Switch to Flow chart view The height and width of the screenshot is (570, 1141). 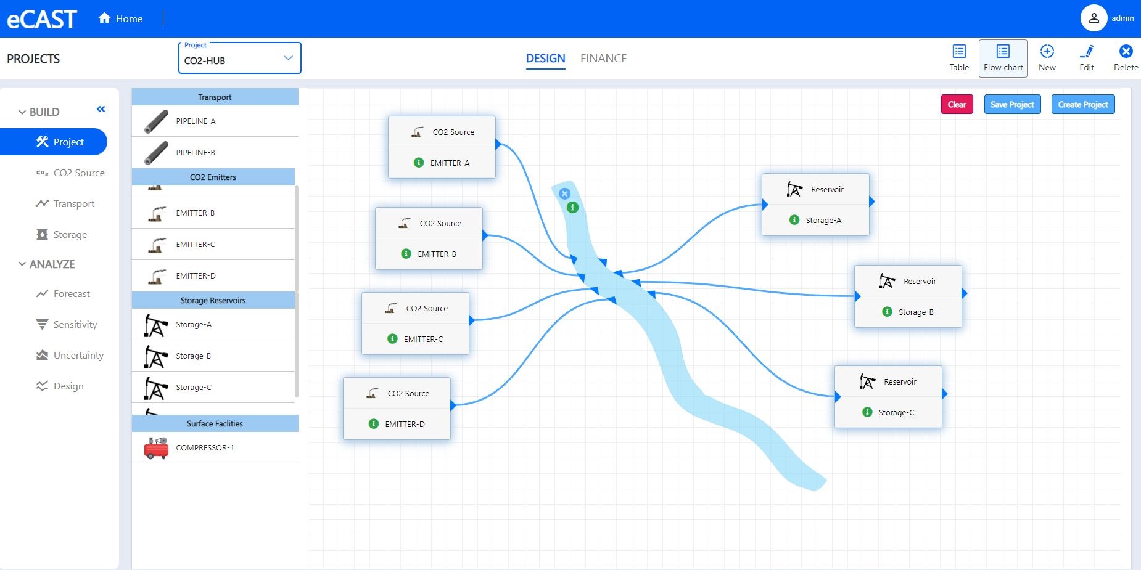(x=1003, y=59)
